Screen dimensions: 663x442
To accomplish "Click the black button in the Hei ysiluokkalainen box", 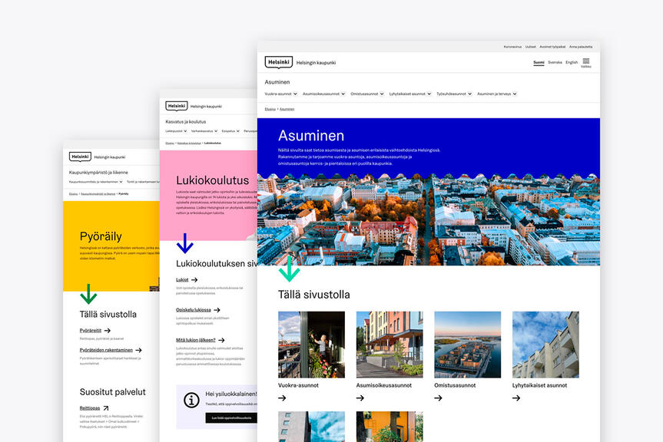I will 231,417.
